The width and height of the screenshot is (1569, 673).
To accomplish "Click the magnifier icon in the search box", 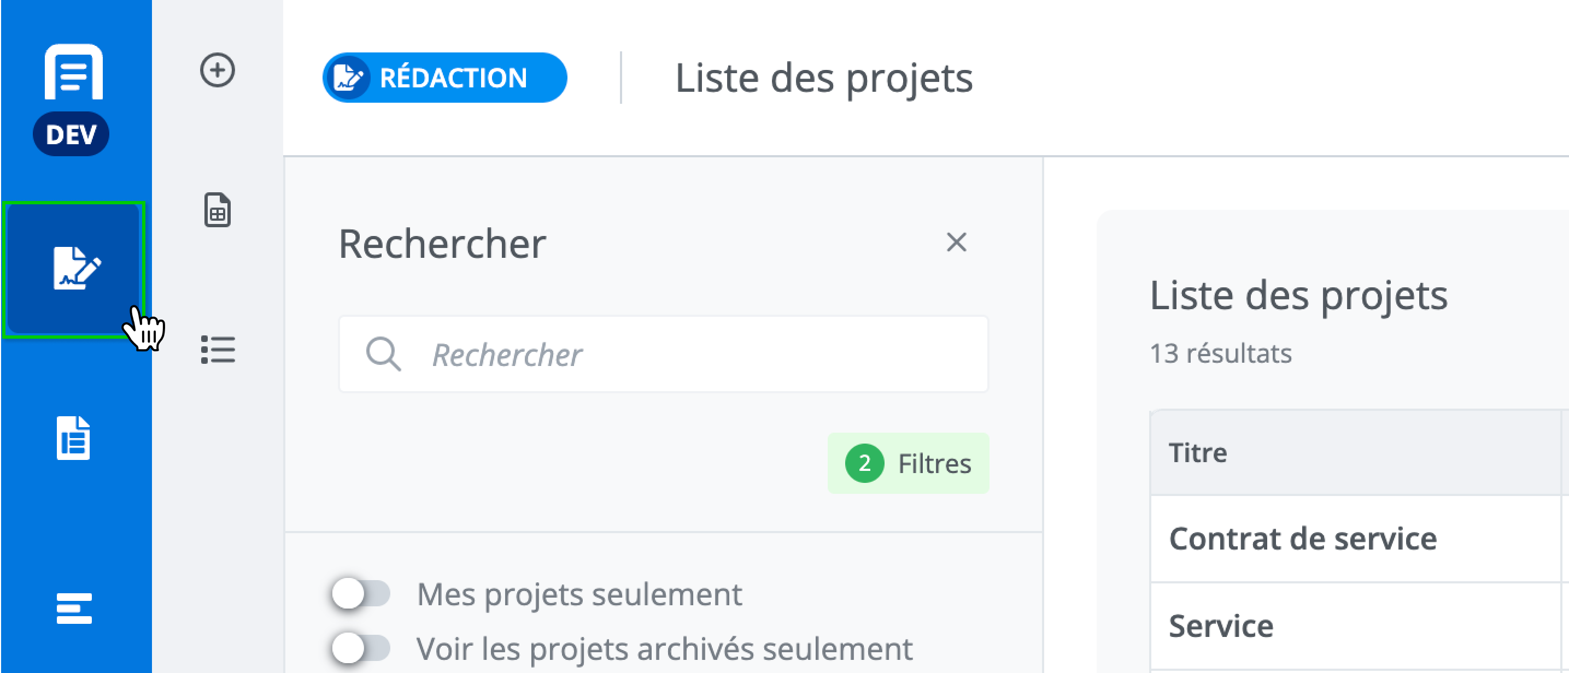I will click(383, 354).
